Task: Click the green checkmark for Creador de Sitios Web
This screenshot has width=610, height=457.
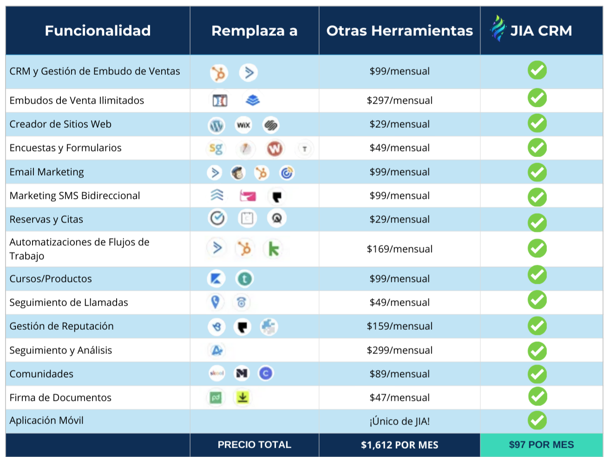Action: 537,124
